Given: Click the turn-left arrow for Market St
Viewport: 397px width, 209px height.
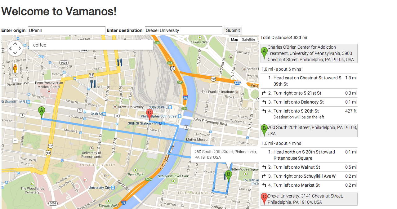Looking at the screenshot, I should point(264,185).
